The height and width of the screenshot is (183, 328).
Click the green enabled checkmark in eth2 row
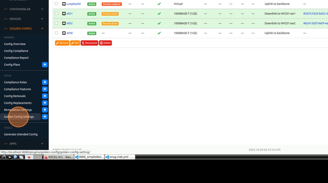(159, 23)
